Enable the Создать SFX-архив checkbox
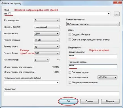 click(x=70, y=35)
